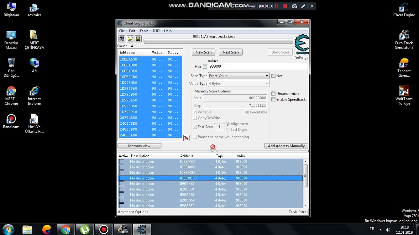
Task: Click the Next Scan button
Action: click(x=231, y=52)
